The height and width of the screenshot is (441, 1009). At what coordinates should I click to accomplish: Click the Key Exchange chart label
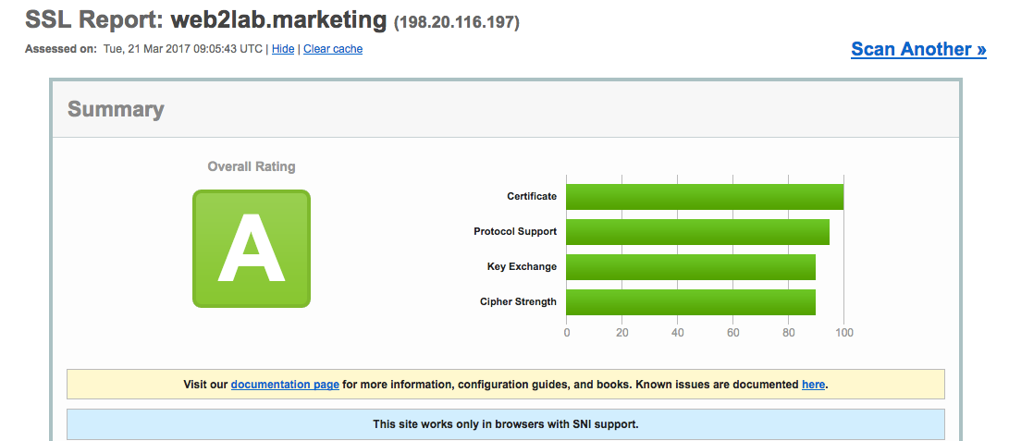click(522, 266)
